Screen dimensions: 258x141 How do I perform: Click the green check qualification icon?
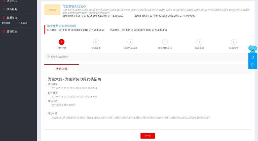(x=48, y=57)
